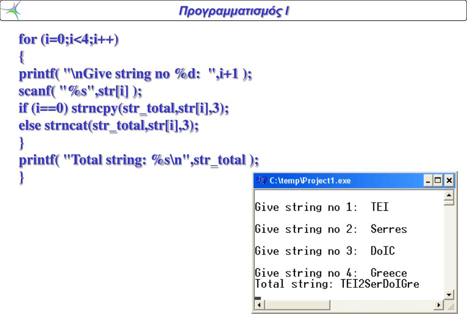The width and height of the screenshot is (467, 323).
Task: Click the slide title Προγραμματισμός Ι
Action: tap(234, 11)
